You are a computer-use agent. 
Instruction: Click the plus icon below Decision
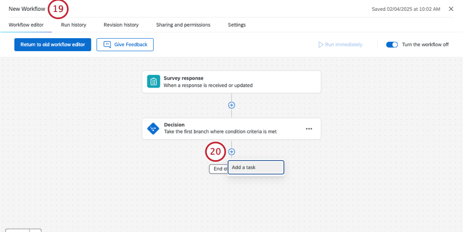pyautogui.click(x=231, y=152)
